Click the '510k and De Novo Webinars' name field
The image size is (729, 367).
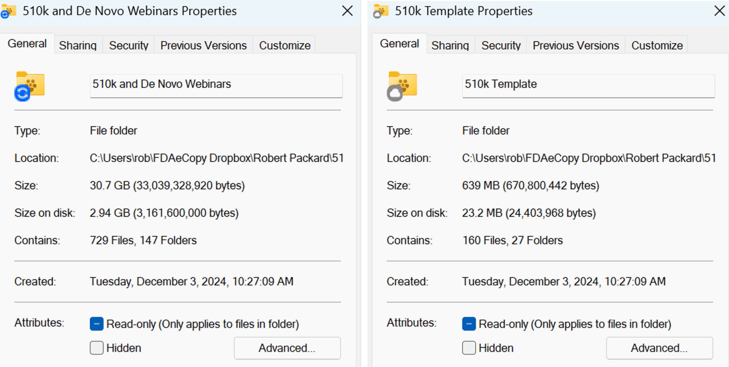[216, 85]
